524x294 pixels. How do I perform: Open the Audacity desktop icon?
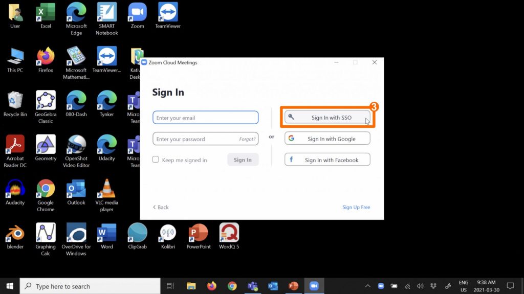tap(15, 190)
